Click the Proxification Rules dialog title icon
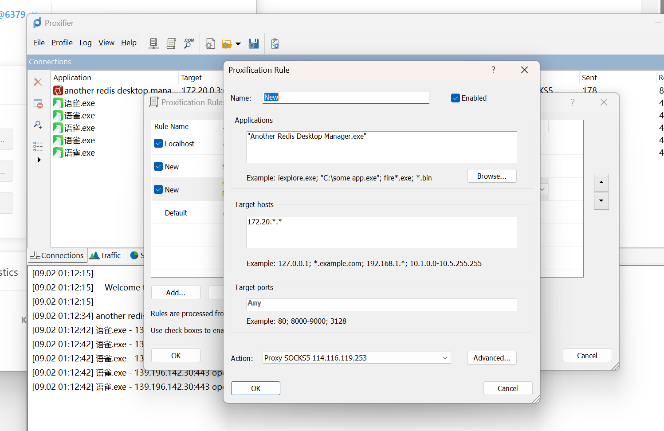The width and height of the screenshot is (664, 431). click(x=154, y=102)
